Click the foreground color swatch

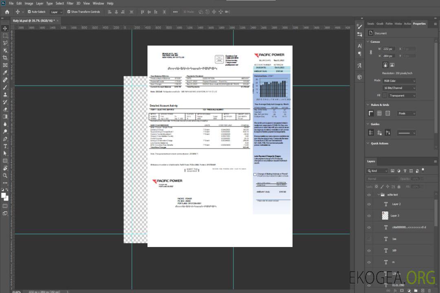point(4,195)
